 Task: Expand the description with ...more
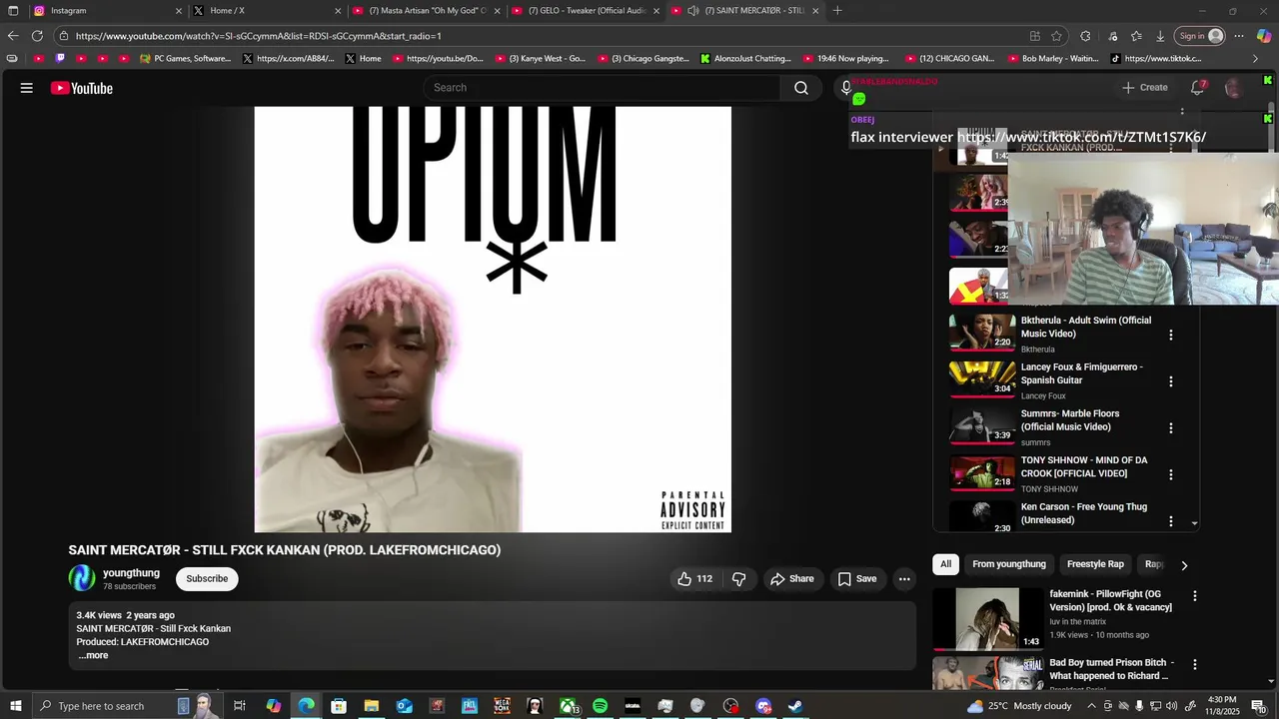[x=93, y=655]
